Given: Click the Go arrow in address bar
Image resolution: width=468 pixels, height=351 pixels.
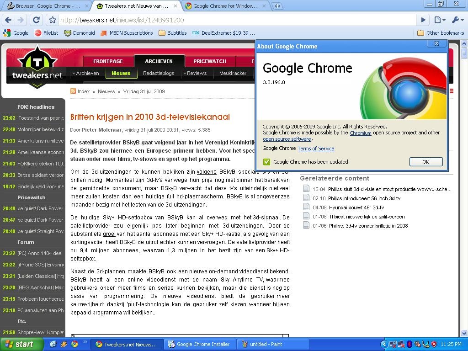Looking at the screenshot, I should [423, 20].
